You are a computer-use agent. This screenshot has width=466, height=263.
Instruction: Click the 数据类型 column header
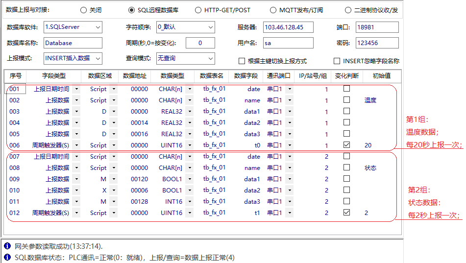point(172,76)
